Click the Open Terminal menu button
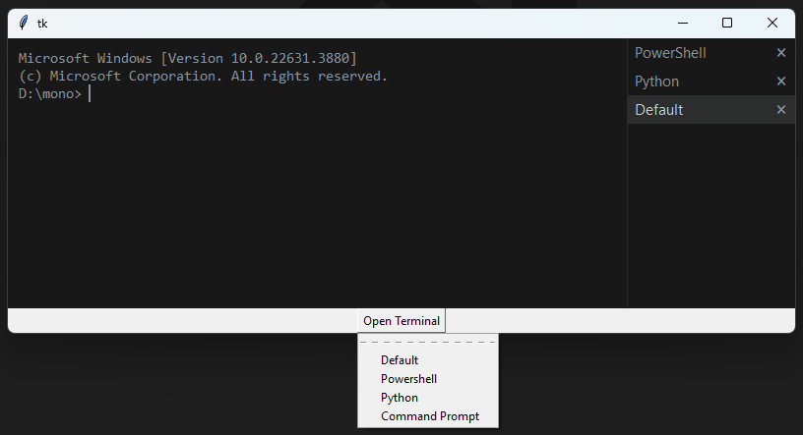The image size is (803, 435). click(x=401, y=321)
